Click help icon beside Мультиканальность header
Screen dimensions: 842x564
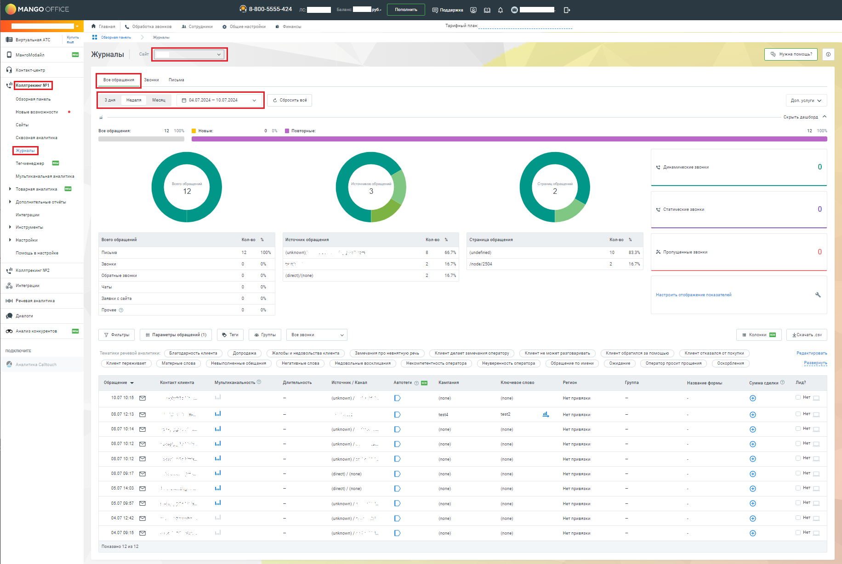tap(259, 382)
